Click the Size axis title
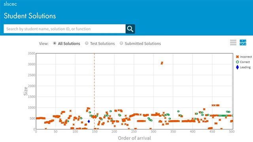 point(25,91)
